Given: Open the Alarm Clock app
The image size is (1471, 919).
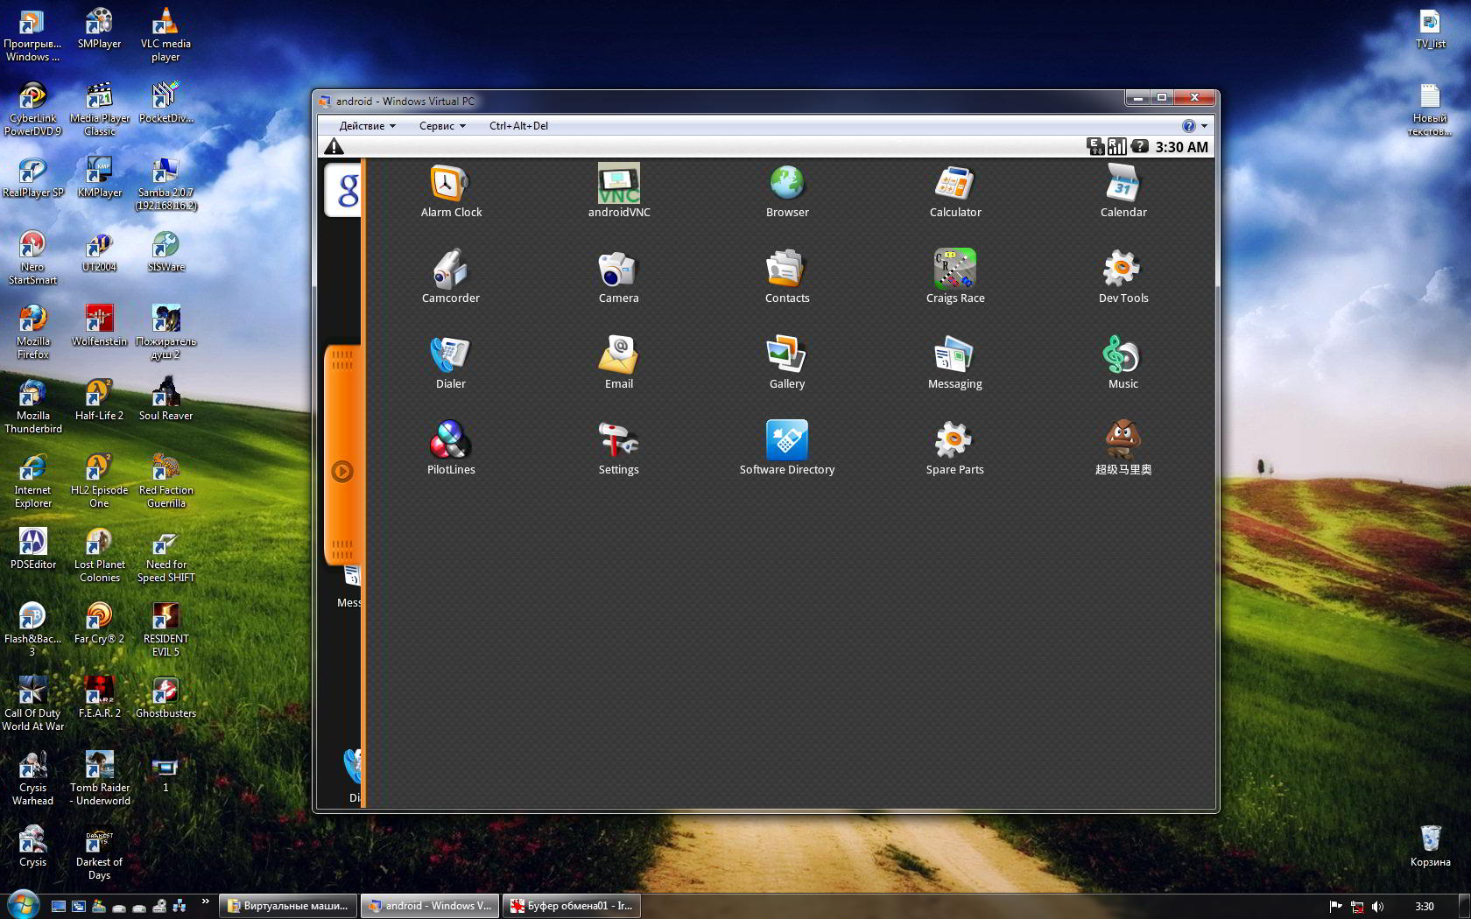Looking at the screenshot, I should pos(451,191).
